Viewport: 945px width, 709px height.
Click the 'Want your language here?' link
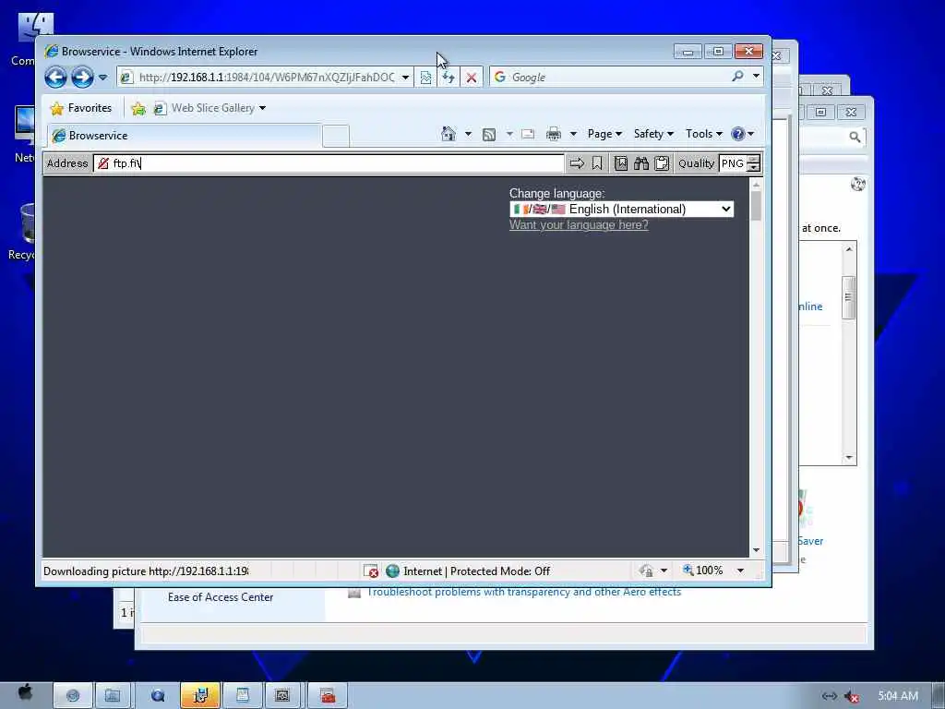[x=579, y=225]
